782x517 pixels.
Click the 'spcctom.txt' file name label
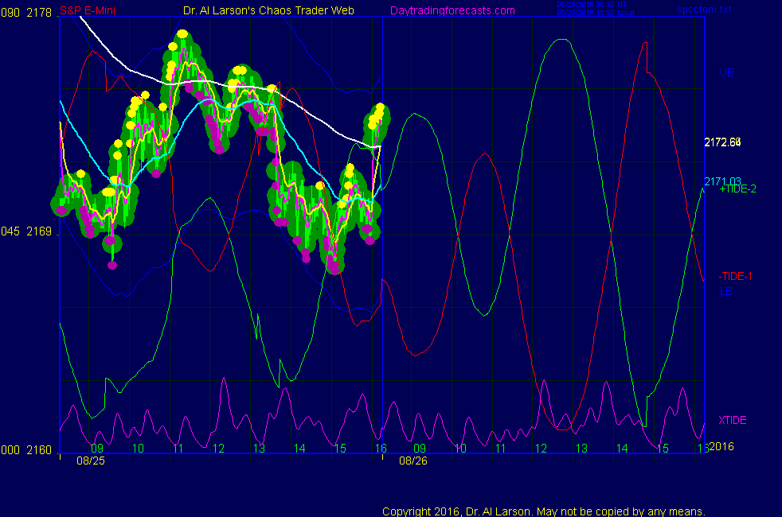[x=704, y=10]
